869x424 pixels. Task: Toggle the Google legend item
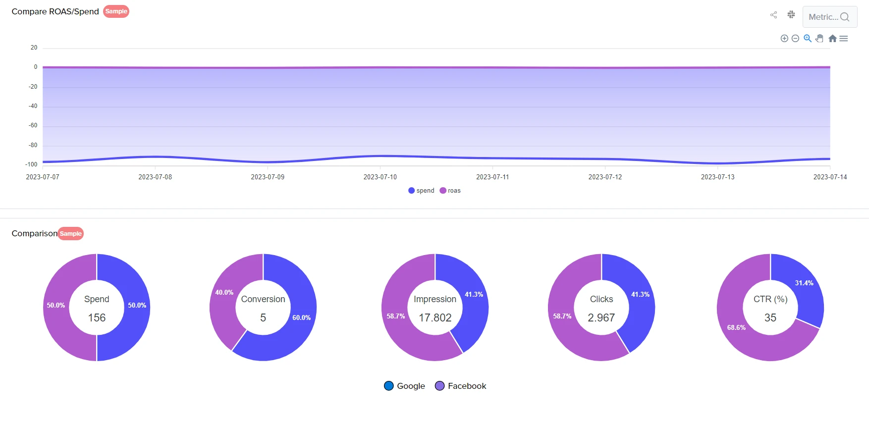pyautogui.click(x=405, y=386)
